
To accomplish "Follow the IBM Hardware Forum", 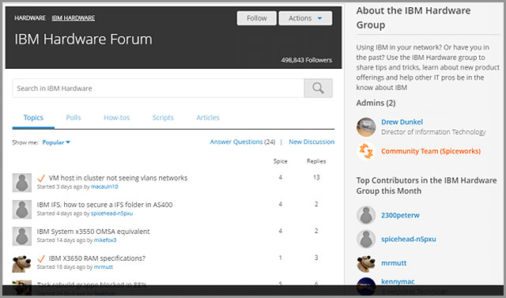I will pos(256,18).
